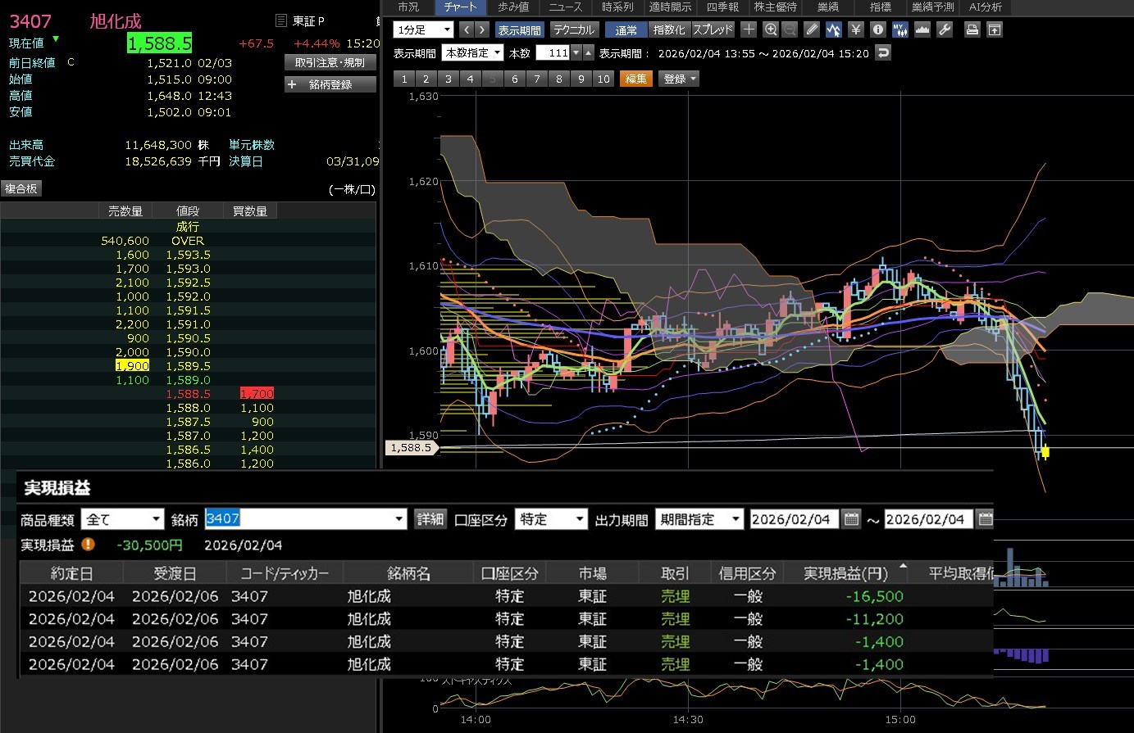Click the reset display period arrow icon
The image size is (1134, 733).
click(x=883, y=52)
